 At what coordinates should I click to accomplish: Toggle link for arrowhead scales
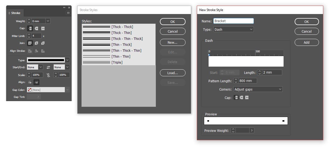tap(48, 75)
